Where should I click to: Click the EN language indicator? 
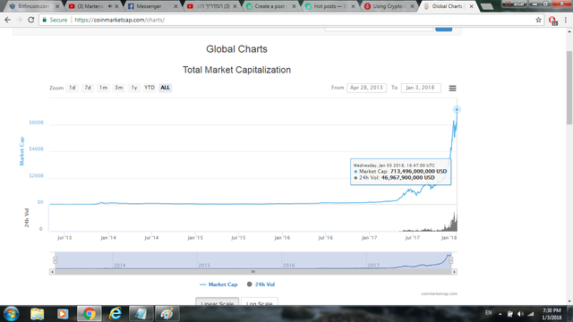tap(488, 313)
